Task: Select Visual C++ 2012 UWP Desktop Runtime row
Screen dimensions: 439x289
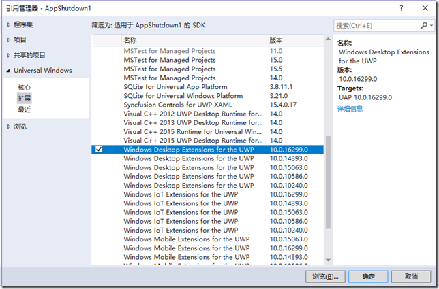Action: point(208,114)
